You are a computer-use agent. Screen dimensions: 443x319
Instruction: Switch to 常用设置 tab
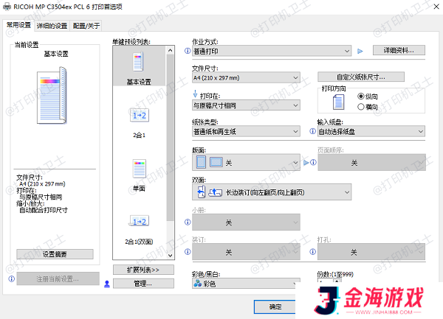point(18,25)
